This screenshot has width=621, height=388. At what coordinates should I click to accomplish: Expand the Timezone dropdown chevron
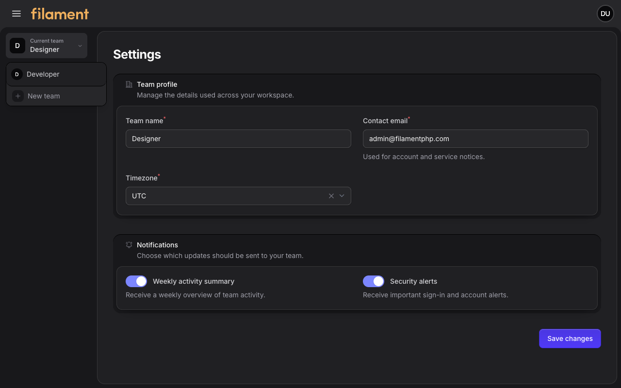[x=342, y=196]
